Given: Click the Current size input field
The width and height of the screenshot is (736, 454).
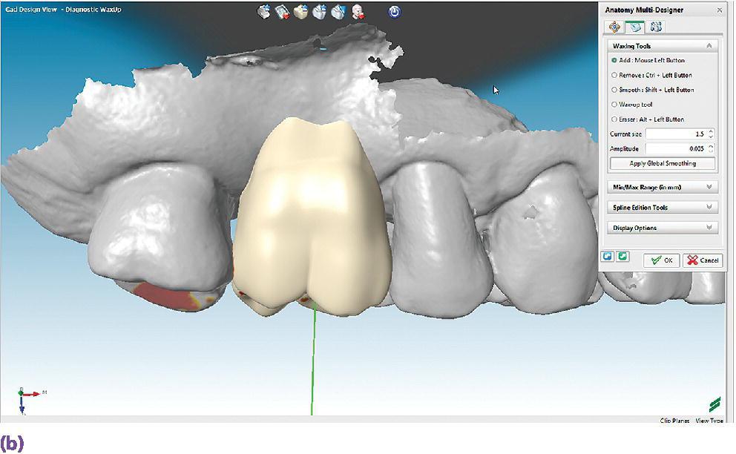Looking at the screenshot, I should coord(675,134).
